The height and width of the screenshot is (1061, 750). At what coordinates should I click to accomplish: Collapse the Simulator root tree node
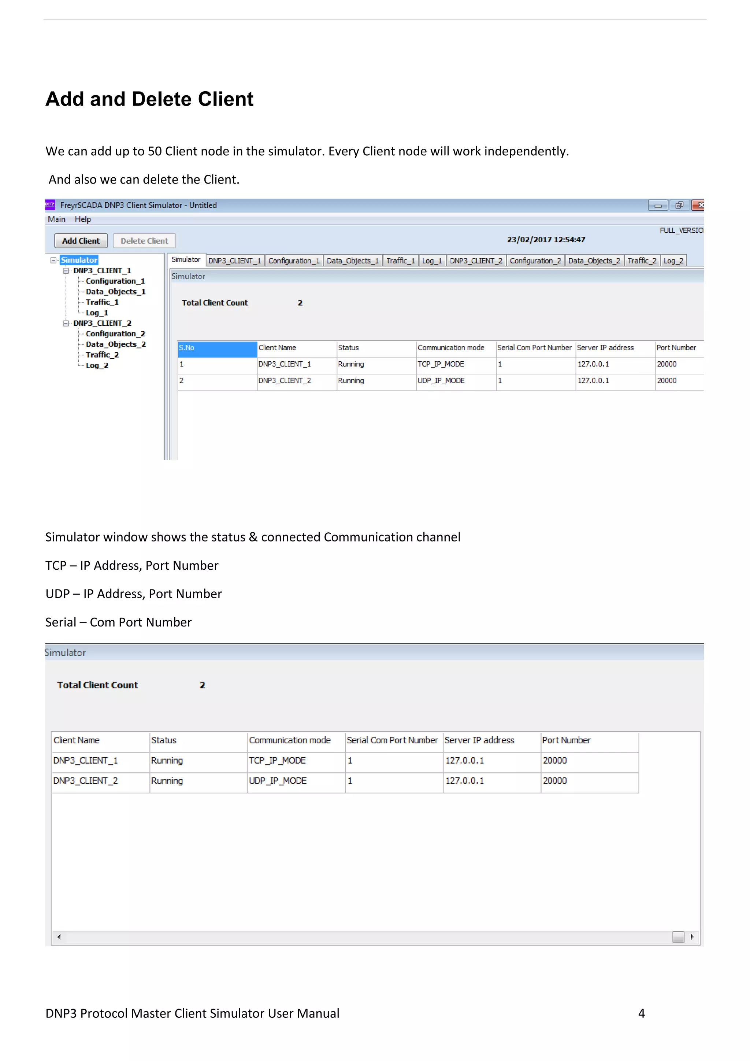click(53, 260)
